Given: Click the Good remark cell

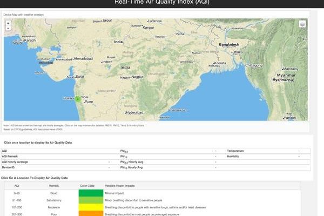Looking at the screenshot, I should (x=53, y=193).
